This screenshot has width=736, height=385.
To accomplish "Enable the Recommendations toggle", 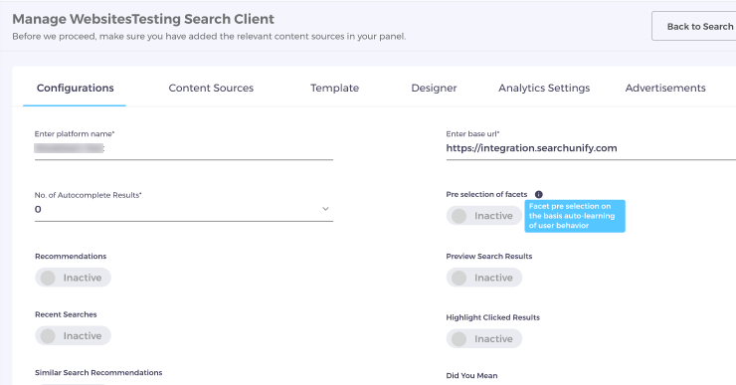I will pos(73,278).
